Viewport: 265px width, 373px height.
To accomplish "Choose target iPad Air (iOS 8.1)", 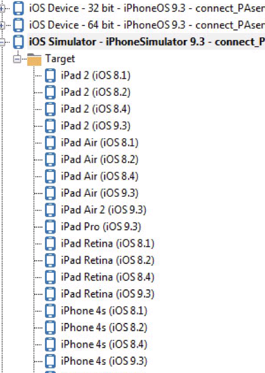I will 100,143.
